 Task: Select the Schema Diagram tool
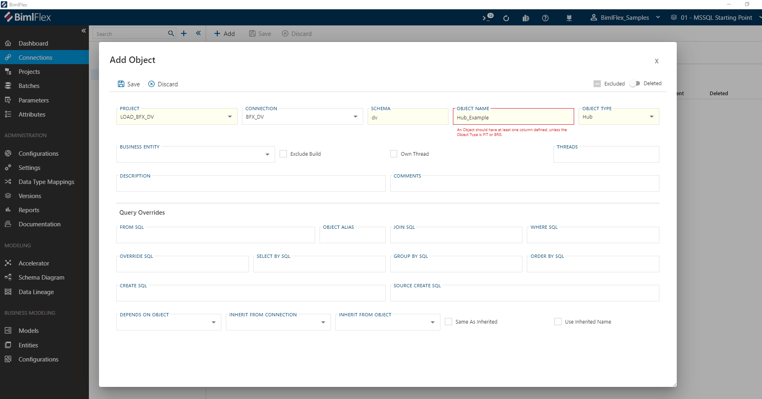[41, 277]
